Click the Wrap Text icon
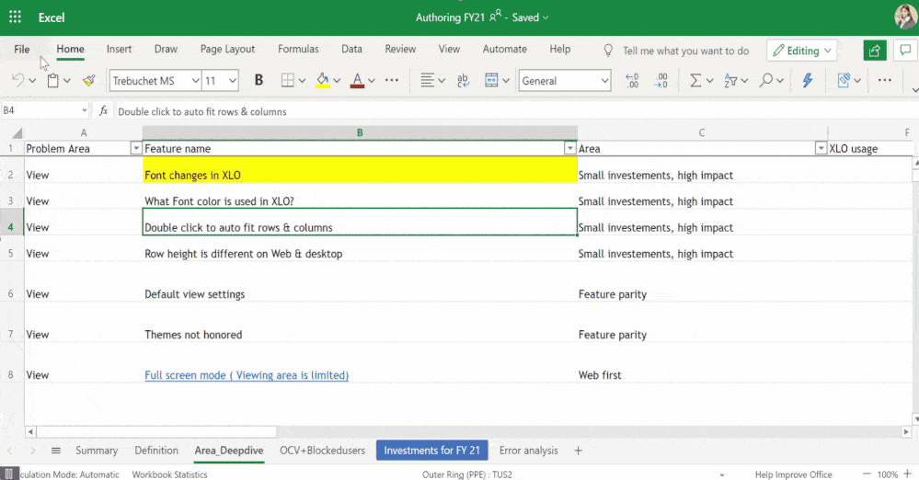The image size is (919, 480). [x=463, y=81]
